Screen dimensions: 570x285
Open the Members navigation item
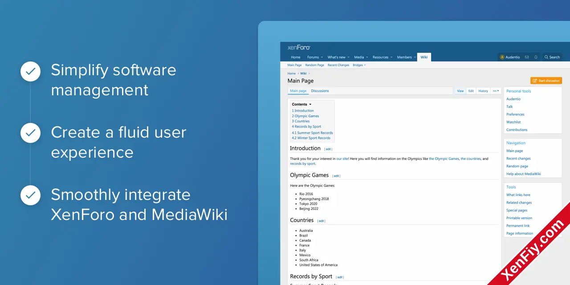(x=404, y=57)
